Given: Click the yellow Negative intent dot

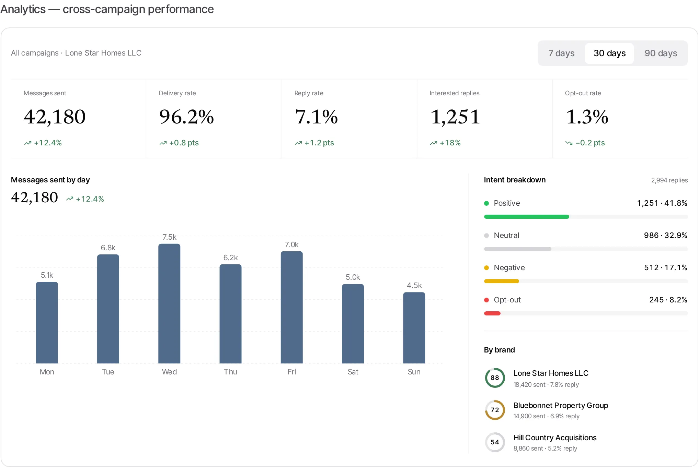Looking at the screenshot, I should 486,268.
